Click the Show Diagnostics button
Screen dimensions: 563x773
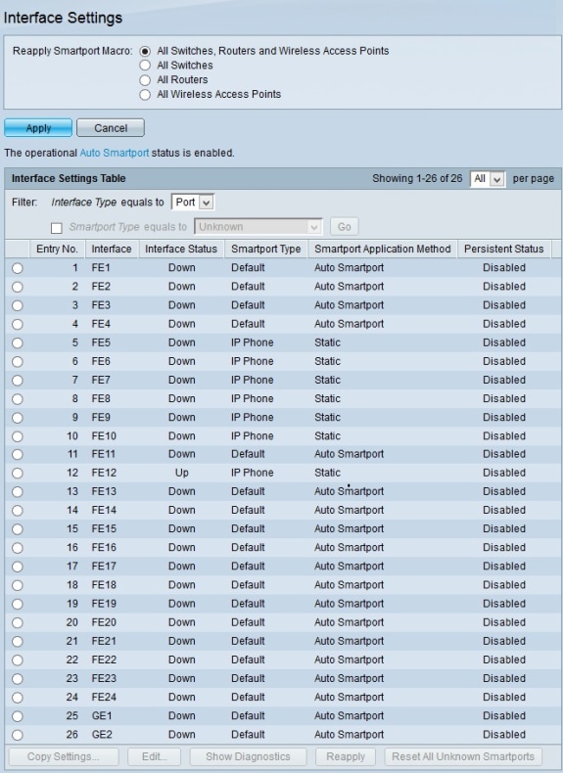(x=248, y=756)
